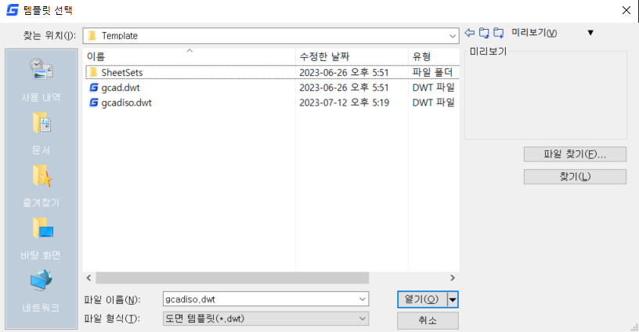
Task: Click the gcad.dwt modified date cell
Action: [344, 88]
